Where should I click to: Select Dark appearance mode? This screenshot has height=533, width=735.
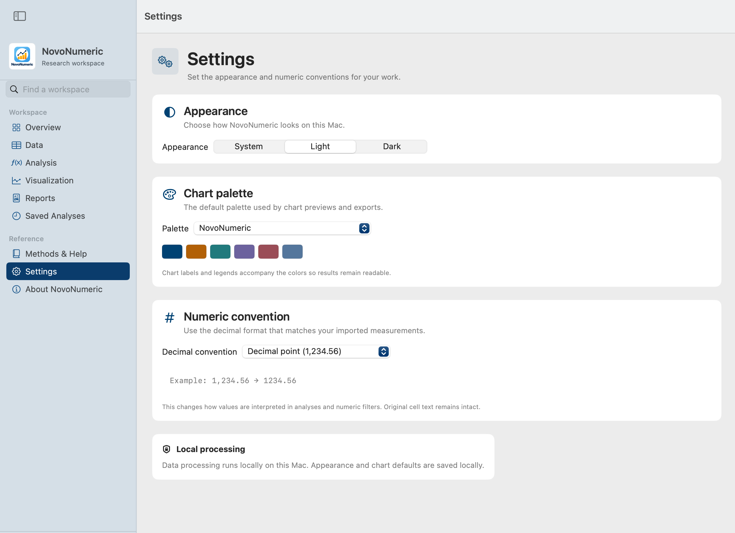(x=392, y=147)
